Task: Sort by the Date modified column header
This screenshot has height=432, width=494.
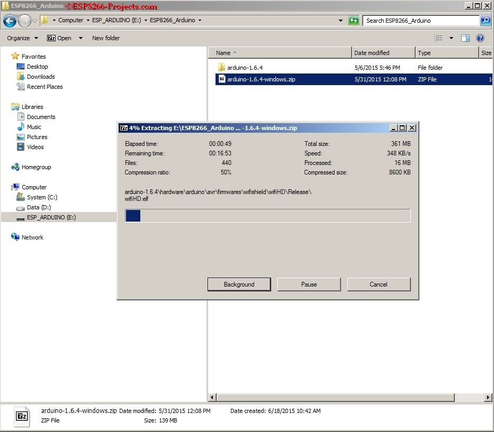Action: (x=383, y=53)
